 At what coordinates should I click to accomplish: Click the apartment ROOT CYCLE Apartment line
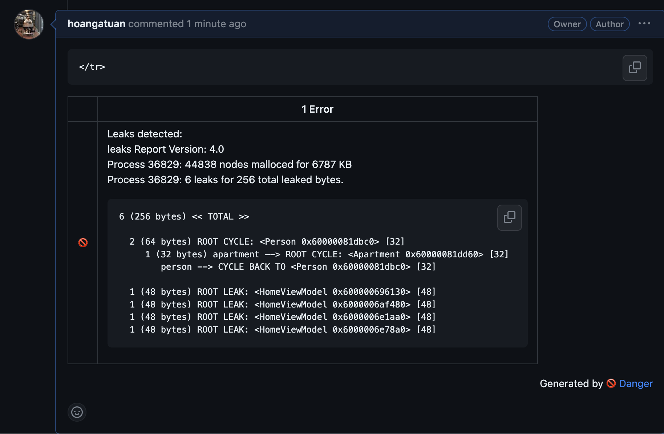coord(327,254)
